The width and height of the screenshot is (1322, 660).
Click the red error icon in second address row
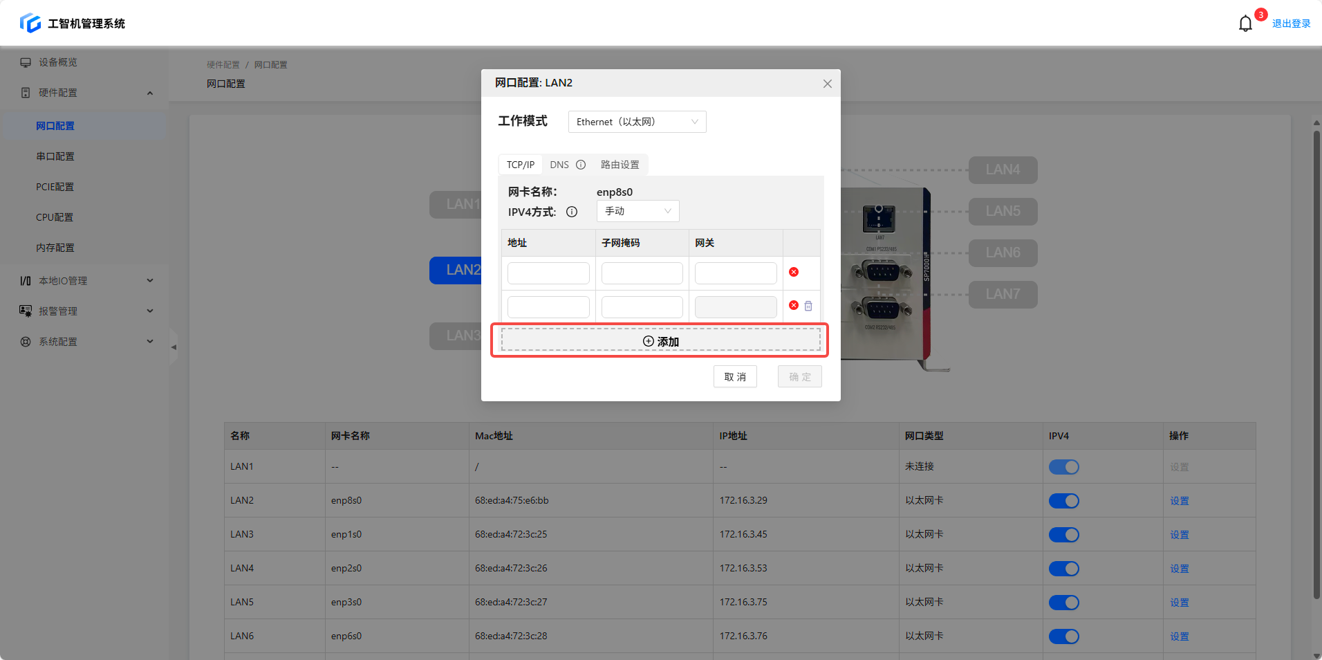coord(794,306)
